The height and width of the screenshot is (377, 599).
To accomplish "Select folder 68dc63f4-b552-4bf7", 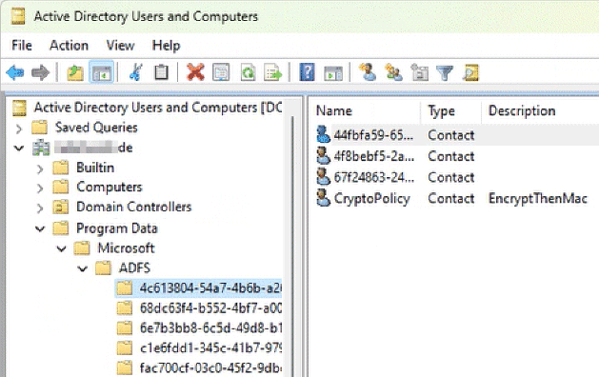I will pos(210,308).
